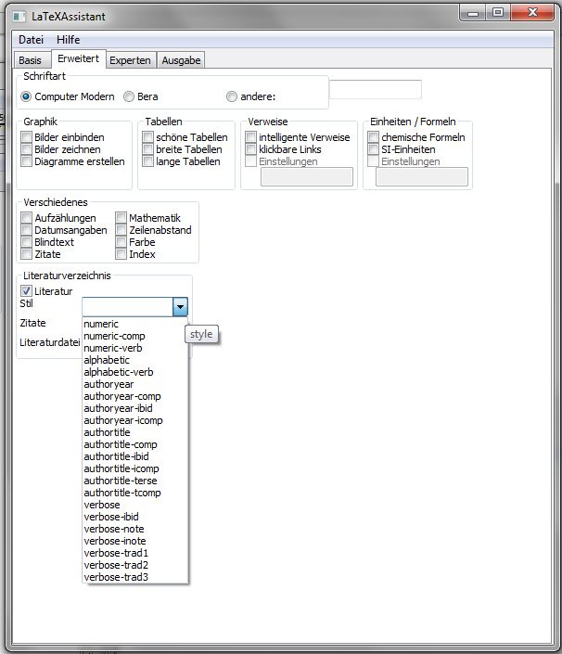Tick the lange Tabellen checkbox

pyautogui.click(x=148, y=161)
